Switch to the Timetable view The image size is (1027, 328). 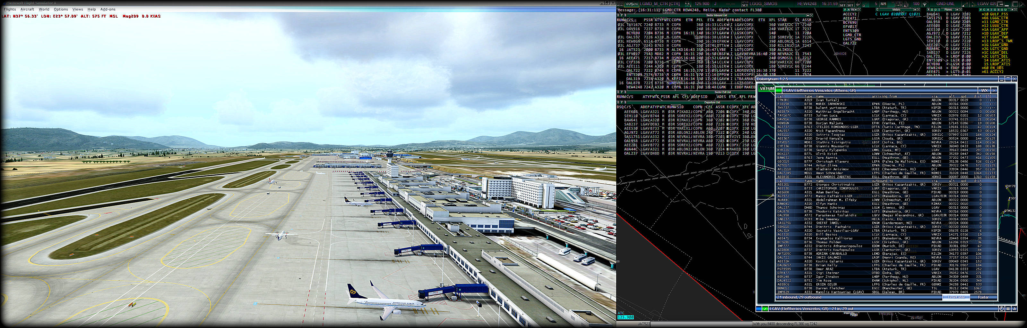956,297
